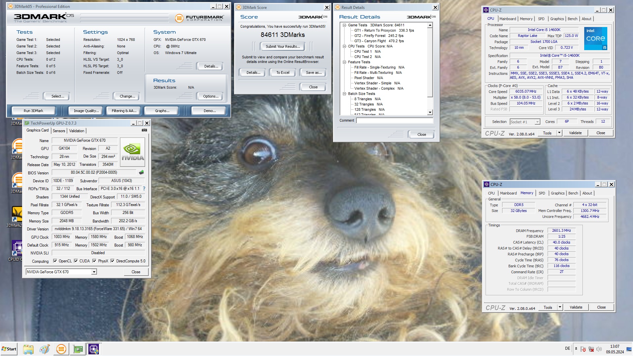Viewport: 633px width, 356px height.
Task: Click the network disconnected tray icon
Action: pyautogui.click(x=591, y=349)
